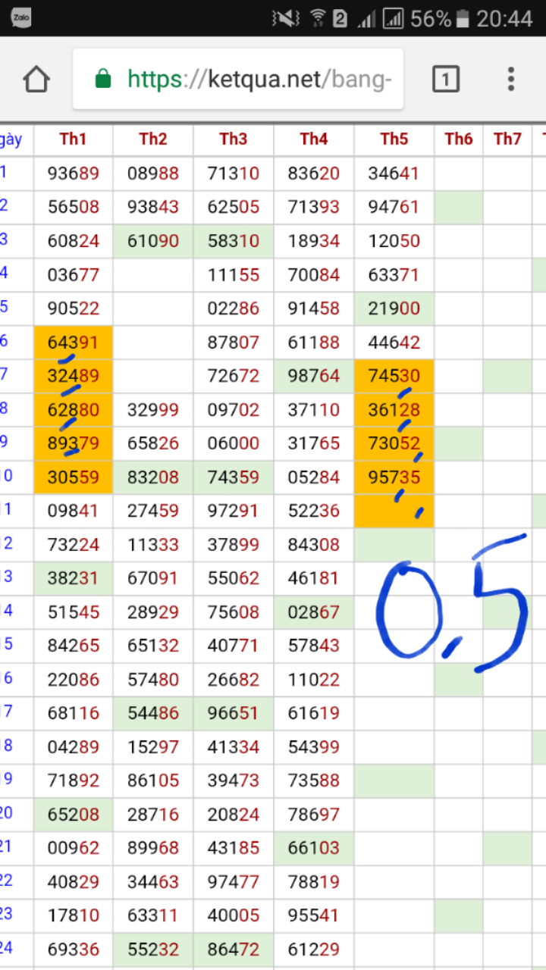Tap the Wi-Fi status icon
This screenshot has height=970, width=546.
pyautogui.click(x=318, y=18)
